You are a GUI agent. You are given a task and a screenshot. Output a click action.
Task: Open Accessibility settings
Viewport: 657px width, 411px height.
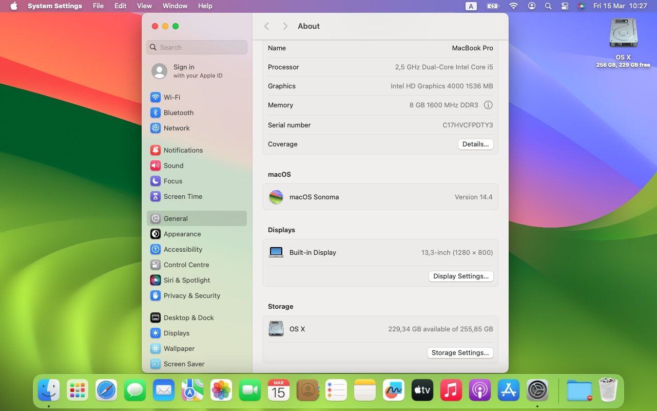[197, 249]
